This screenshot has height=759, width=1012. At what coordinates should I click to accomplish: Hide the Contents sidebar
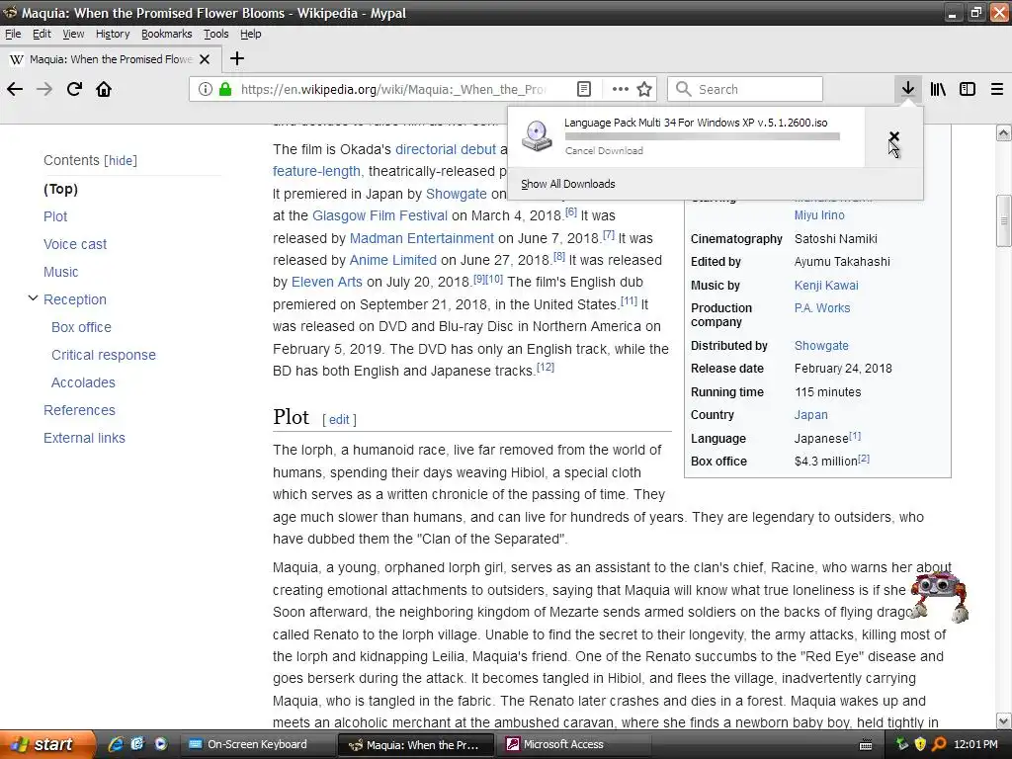click(x=121, y=161)
